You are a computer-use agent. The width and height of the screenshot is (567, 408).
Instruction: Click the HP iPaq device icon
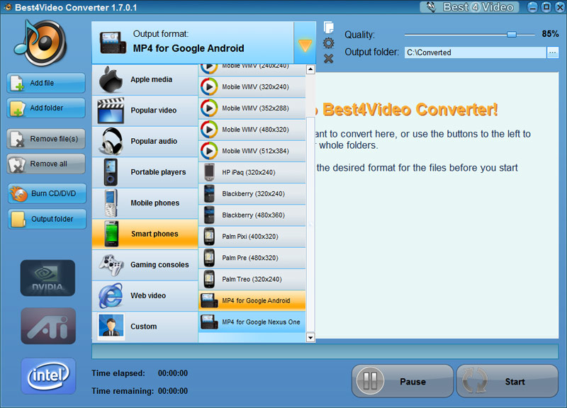pyautogui.click(x=209, y=172)
